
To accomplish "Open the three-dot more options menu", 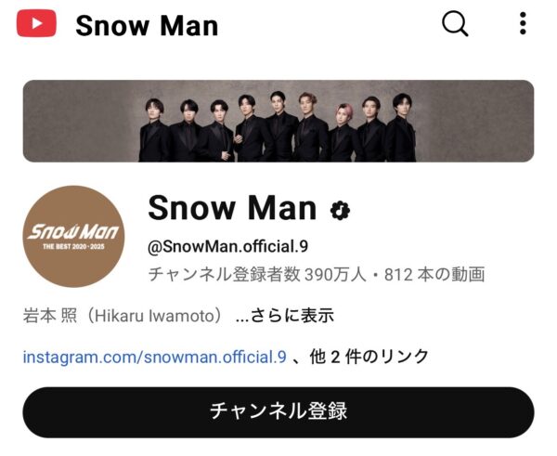I will point(523,23).
